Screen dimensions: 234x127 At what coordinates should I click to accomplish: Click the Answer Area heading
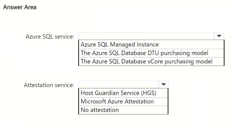pyautogui.click(x=20, y=7)
